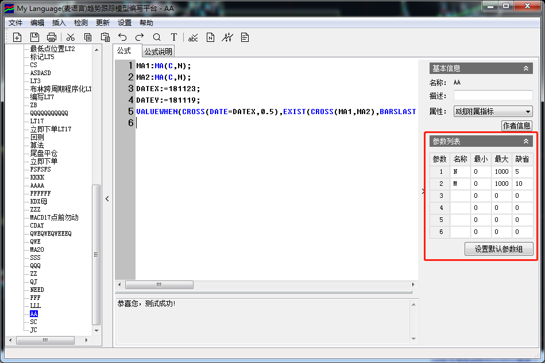Collapse the 参数列表 panel

point(525,141)
